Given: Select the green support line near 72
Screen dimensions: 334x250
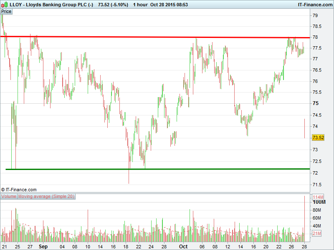Looking at the screenshot, I should coord(167,169).
